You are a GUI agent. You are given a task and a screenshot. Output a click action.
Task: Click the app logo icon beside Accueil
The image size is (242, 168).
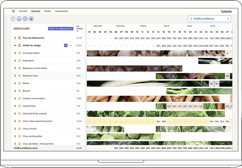click(x=14, y=11)
